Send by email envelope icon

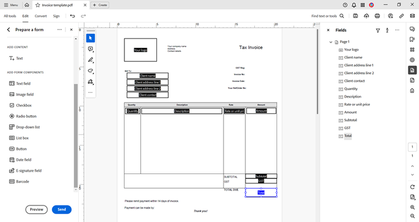pyautogui.click(x=412, y=16)
